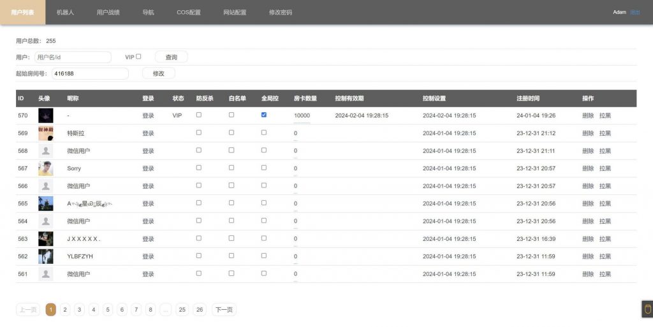Blacklist user 特斯拉 with 拉黑
Viewport: 653px width, 327px height.
[605, 133]
